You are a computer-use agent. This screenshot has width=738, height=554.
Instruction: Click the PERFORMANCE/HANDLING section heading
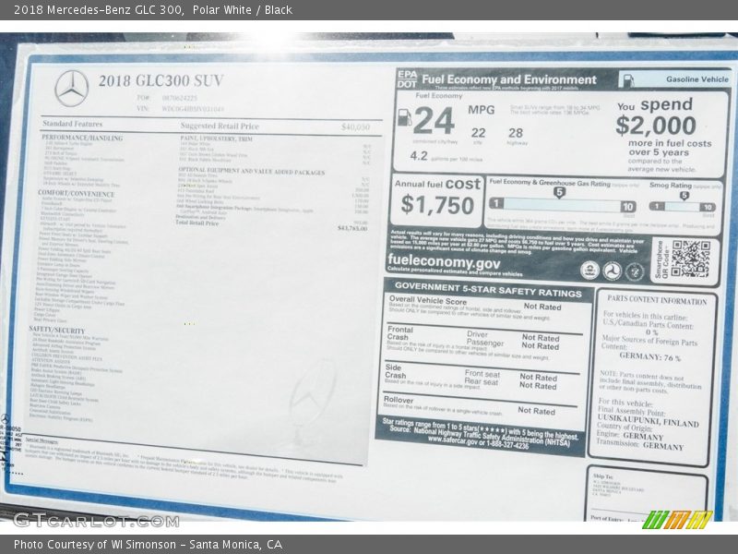tap(82, 138)
